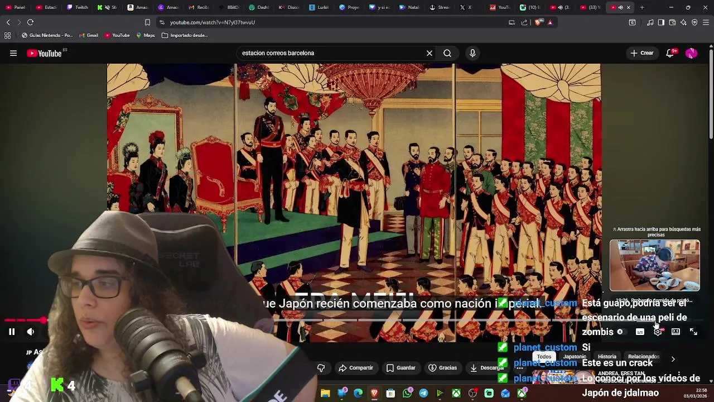
Task: Run search with the magnifier button
Action: point(447,53)
